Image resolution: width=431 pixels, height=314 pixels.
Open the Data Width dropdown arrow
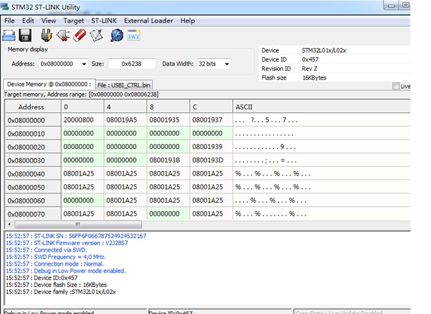[x=227, y=64]
